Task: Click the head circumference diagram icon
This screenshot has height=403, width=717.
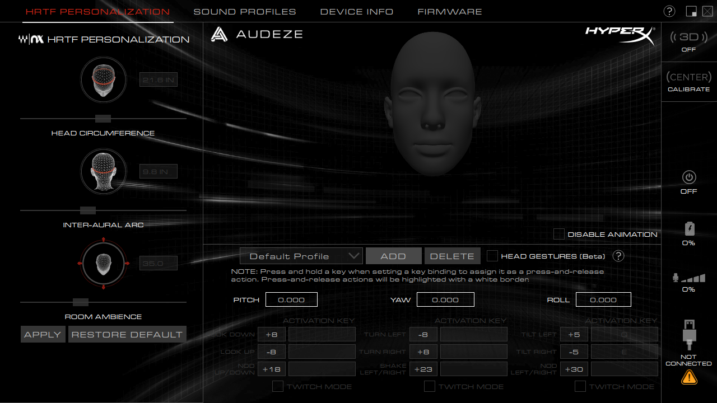Action: pyautogui.click(x=103, y=80)
